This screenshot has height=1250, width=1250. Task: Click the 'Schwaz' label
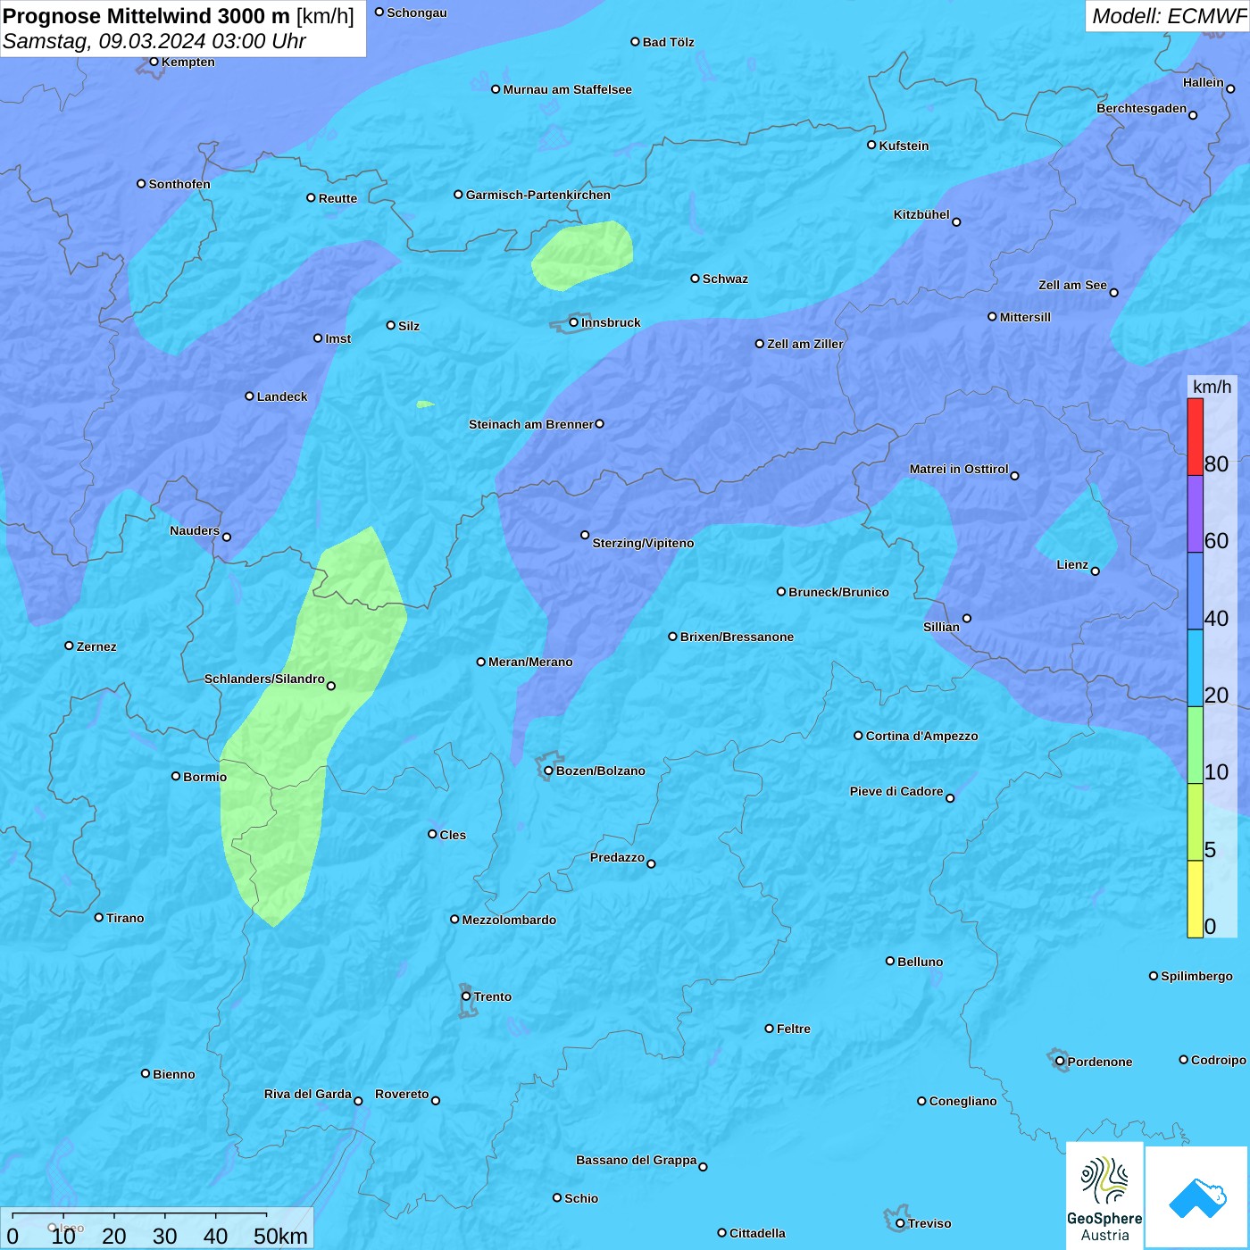click(x=725, y=279)
